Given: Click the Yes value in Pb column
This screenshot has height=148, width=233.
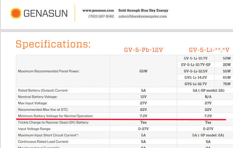Looking at the screenshot, I should pyautogui.click(x=144, y=122).
